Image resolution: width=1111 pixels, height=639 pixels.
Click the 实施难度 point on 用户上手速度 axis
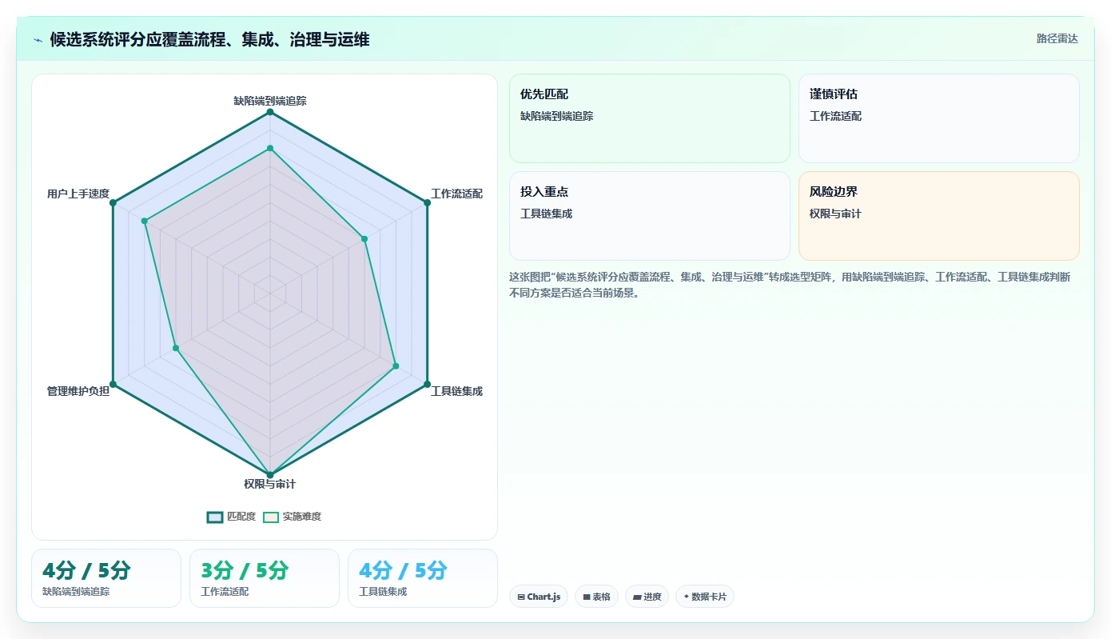(x=145, y=221)
